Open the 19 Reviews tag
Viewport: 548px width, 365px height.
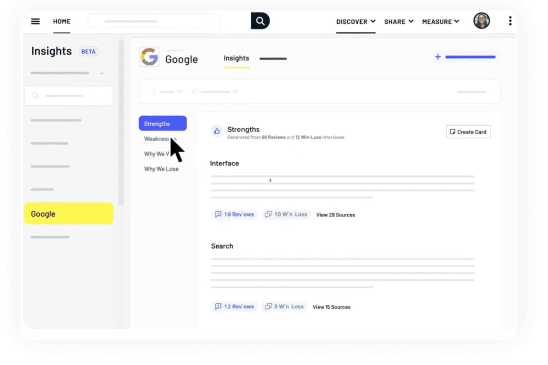tap(235, 214)
